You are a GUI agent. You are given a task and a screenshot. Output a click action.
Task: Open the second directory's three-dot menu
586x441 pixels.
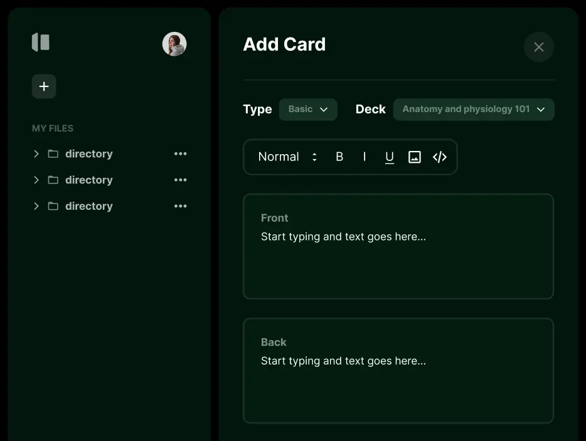point(181,180)
